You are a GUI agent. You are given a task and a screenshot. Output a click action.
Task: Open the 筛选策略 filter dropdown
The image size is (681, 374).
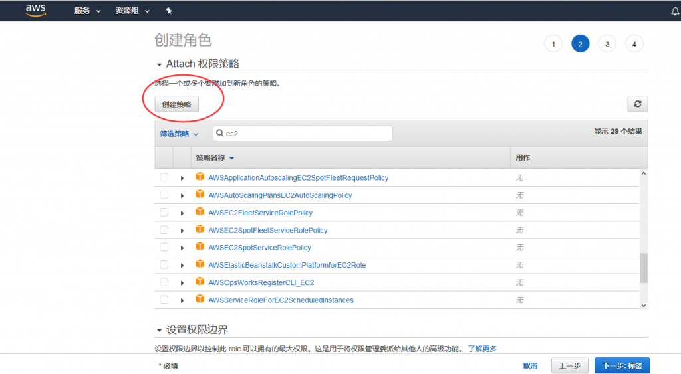(x=179, y=134)
